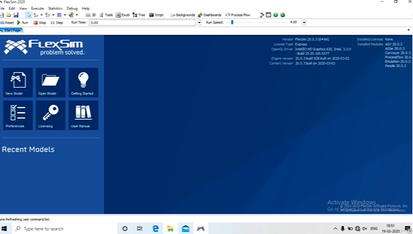Open the Edit menu
This screenshot has height=234, width=413.
[12, 9]
